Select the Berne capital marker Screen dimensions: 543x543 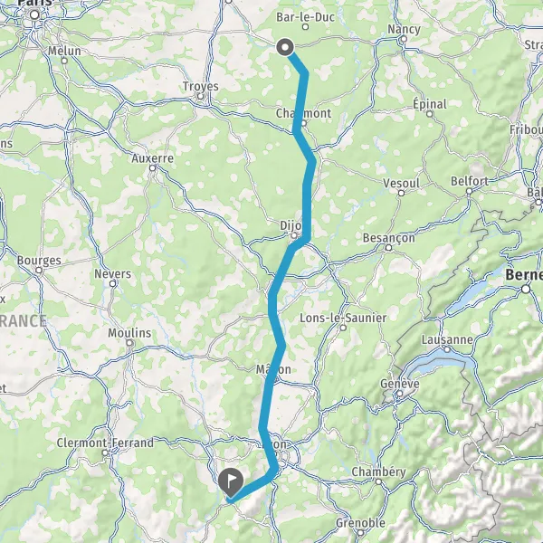[x=526, y=289]
